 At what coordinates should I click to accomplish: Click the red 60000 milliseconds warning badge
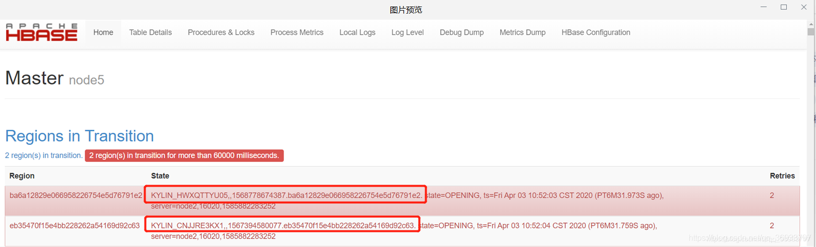184,155
